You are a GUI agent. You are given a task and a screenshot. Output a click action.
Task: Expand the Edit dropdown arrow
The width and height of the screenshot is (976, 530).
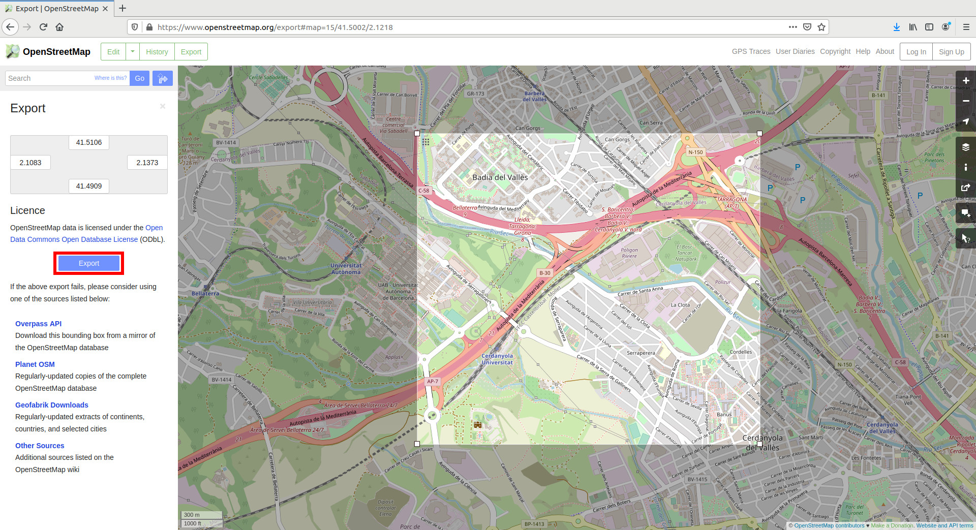click(133, 51)
